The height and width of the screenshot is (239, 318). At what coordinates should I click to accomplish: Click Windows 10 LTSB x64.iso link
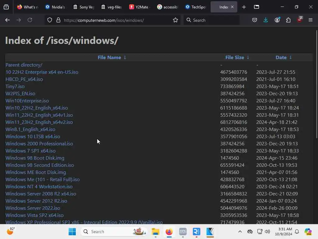33,137
